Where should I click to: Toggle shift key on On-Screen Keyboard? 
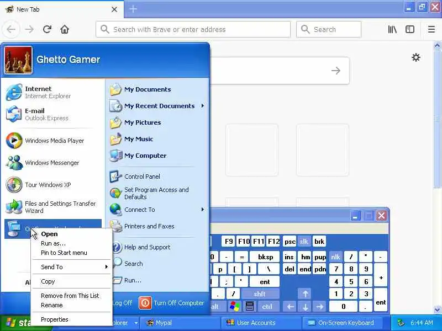pos(259,294)
